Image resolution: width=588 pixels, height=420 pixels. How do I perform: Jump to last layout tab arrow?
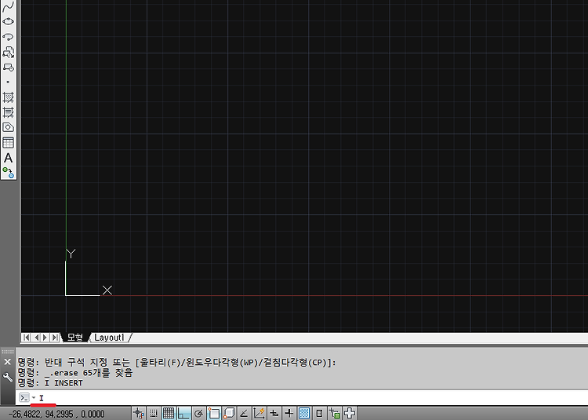(55, 338)
